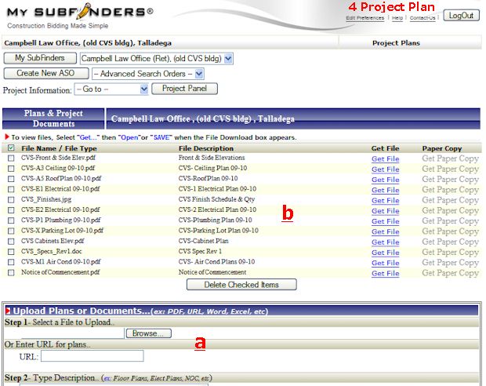The width and height of the screenshot is (486, 386).
Task: Tick checkbox for CVS-P1 Plumbing 09-10.pdf
Action: pos(11,220)
